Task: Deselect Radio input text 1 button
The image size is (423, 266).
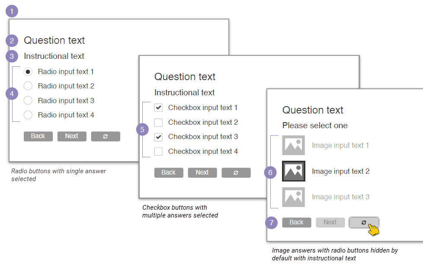Action: tap(28, 72)
